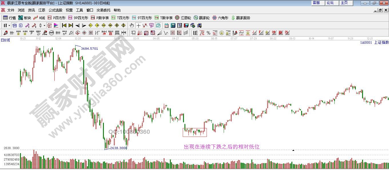Click the 3684.5701 high price label
This screenshot has height=170, width=389.
click(x=89, y=49)
